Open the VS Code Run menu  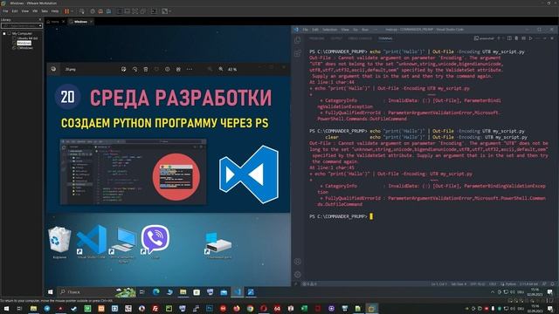click(x=365, y=30)
